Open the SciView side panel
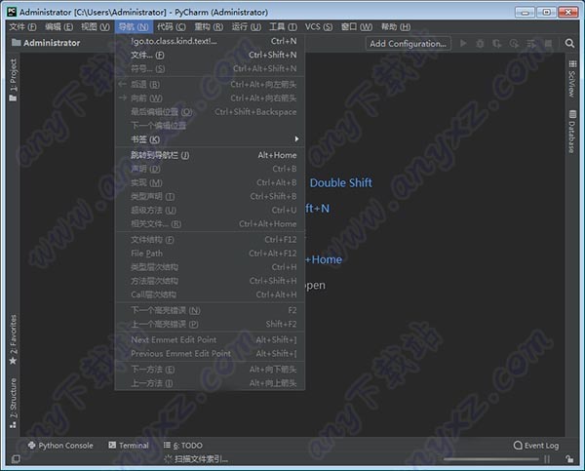The width and height of the screenshot is (585, 471). pos(572,79)
